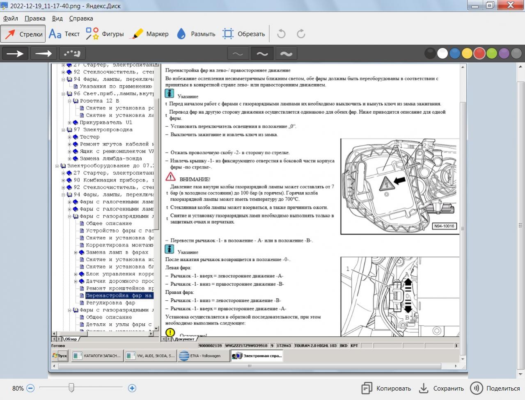Screen dimensions: 525x400
Task: Click the editor's vertical scrollbar up arrow
Action: 521,66
